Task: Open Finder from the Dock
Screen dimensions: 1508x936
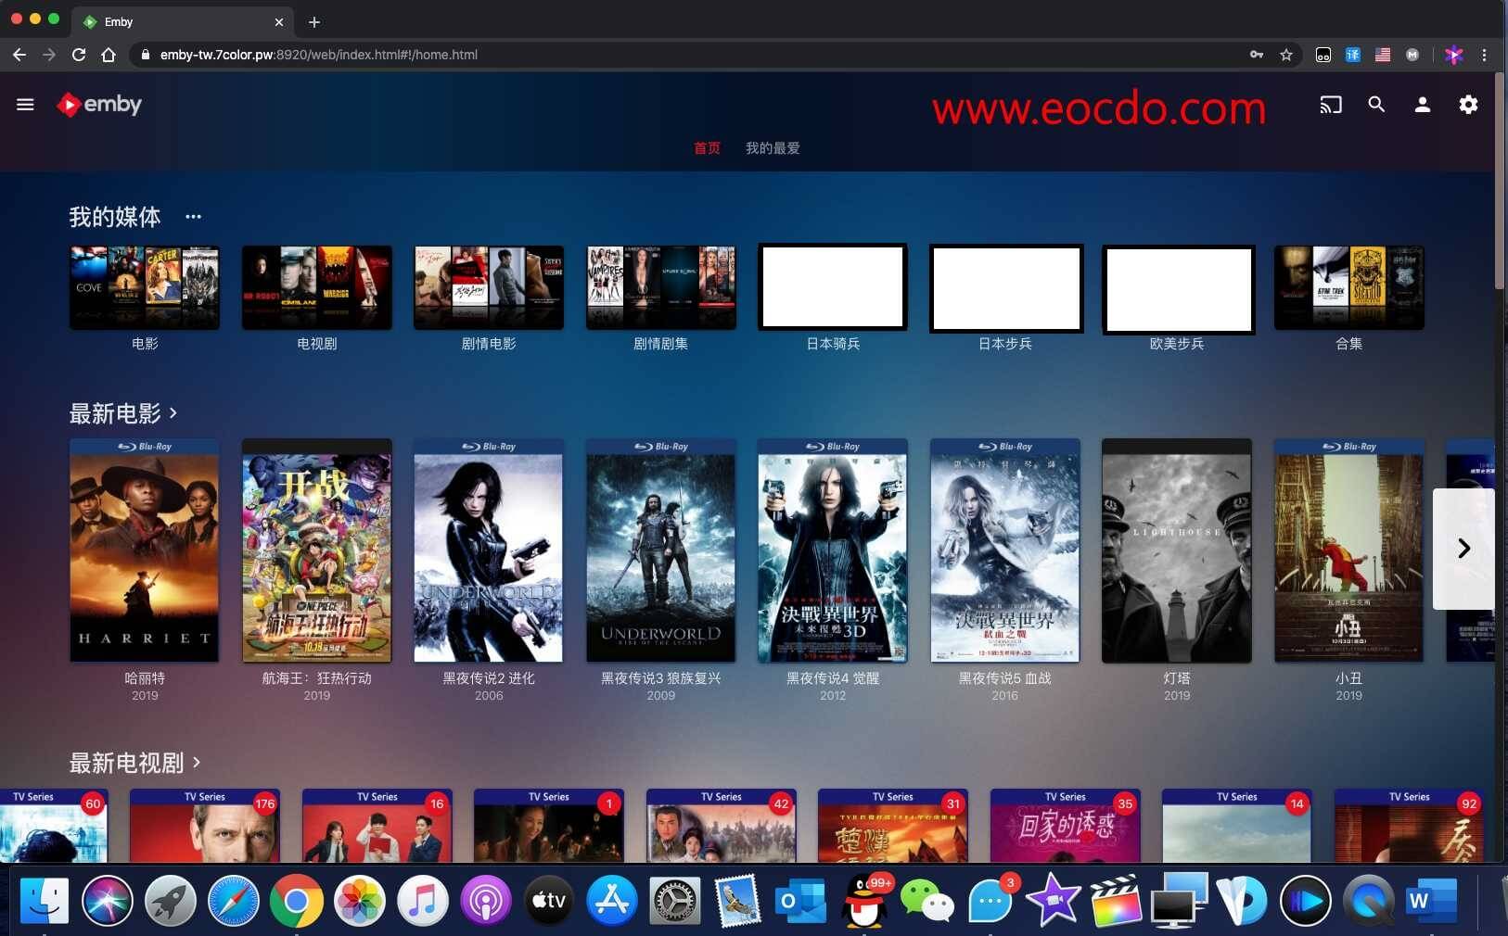Action: coord(45,900)
